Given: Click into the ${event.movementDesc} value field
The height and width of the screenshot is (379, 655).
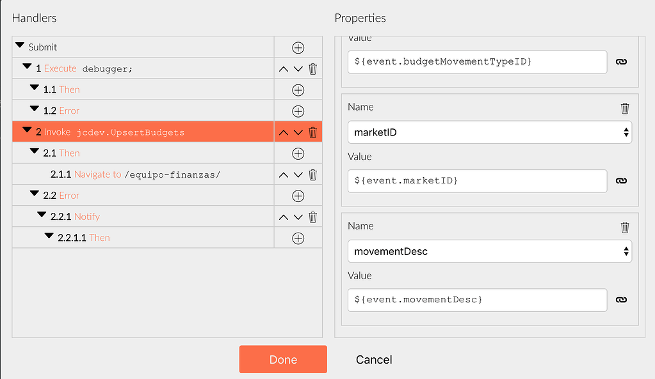Looking at the screenshot, I should [x=477, y=300].
